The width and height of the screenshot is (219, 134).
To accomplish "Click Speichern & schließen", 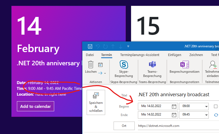I will coord(96,103).
